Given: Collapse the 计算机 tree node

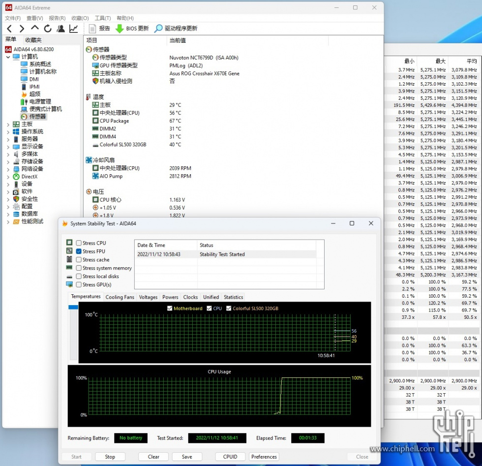Looking at the screenshot, I should [x=8, y=57].
